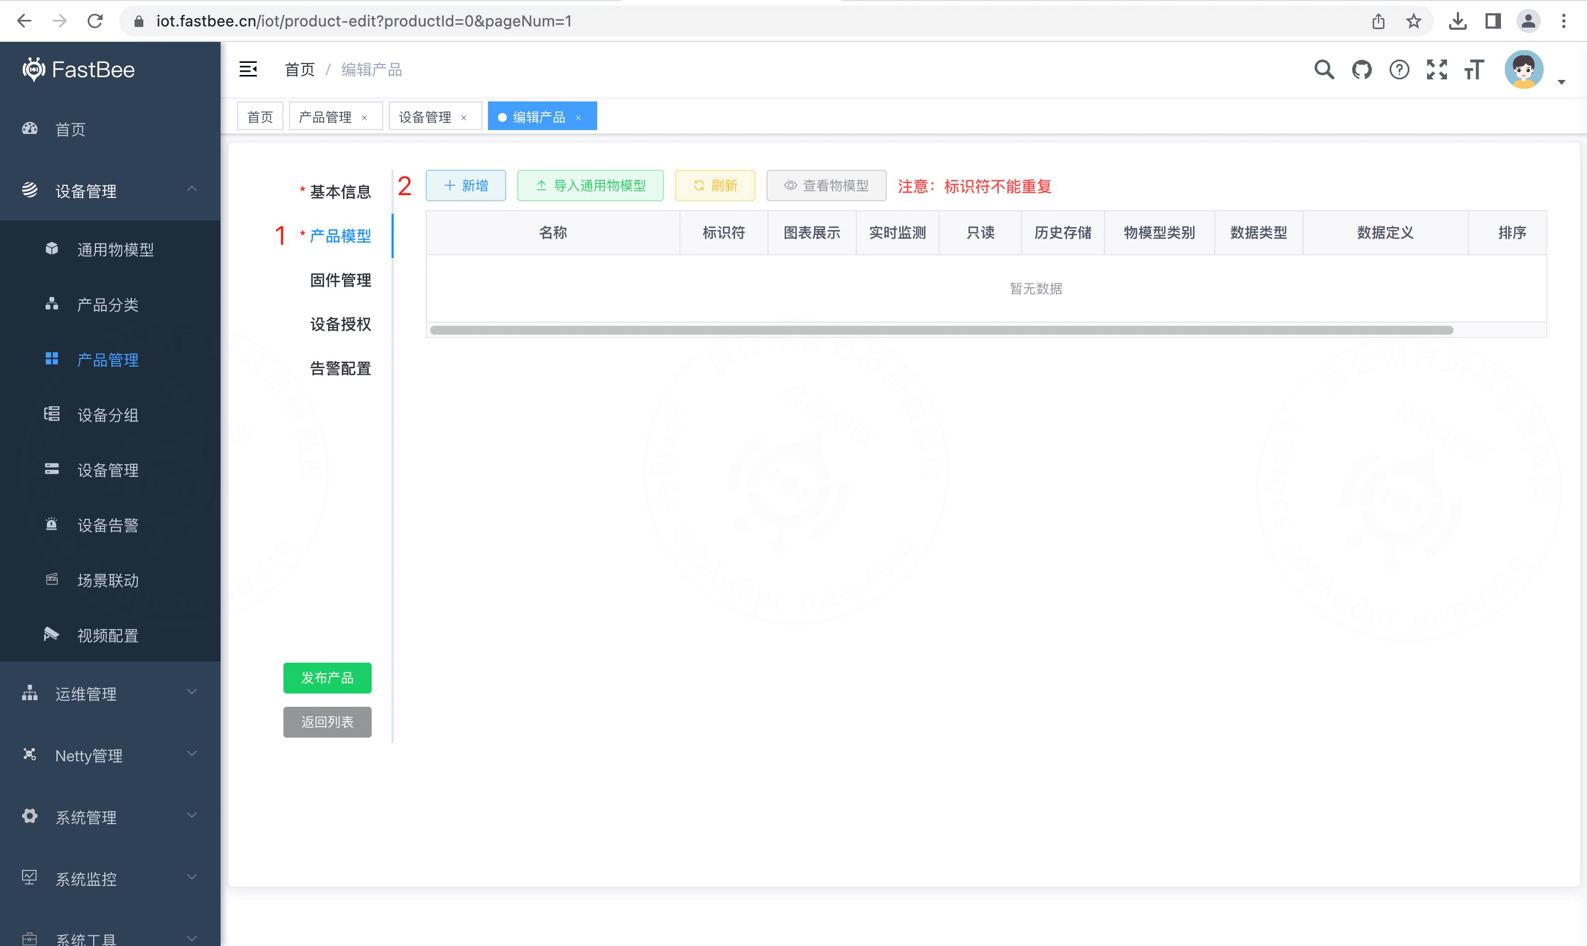Click the 标识符 column header
The width and height of the screenshot is (1587, 946).
pyautogui.click(x=723, y=233)
